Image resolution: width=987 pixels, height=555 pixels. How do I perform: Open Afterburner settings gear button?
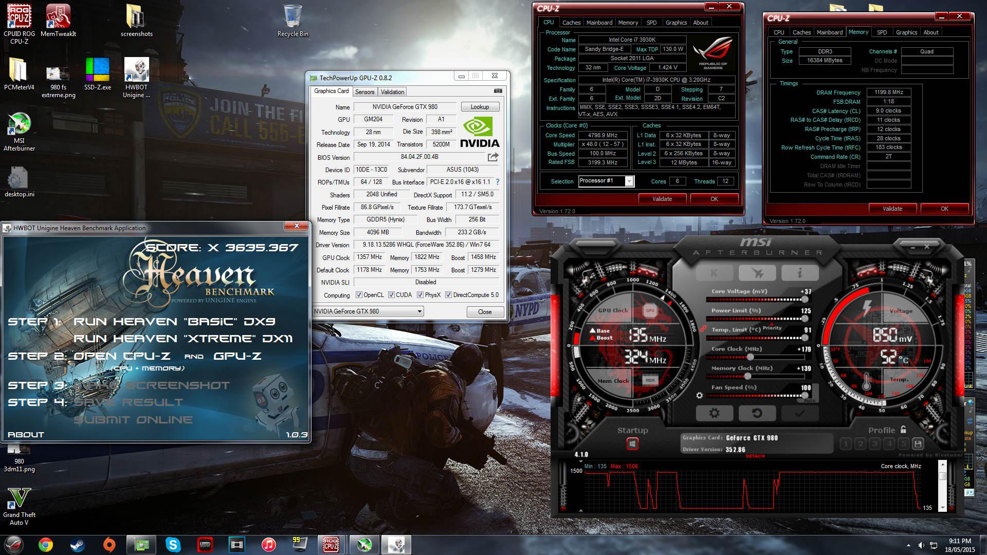tap(714, 413)
